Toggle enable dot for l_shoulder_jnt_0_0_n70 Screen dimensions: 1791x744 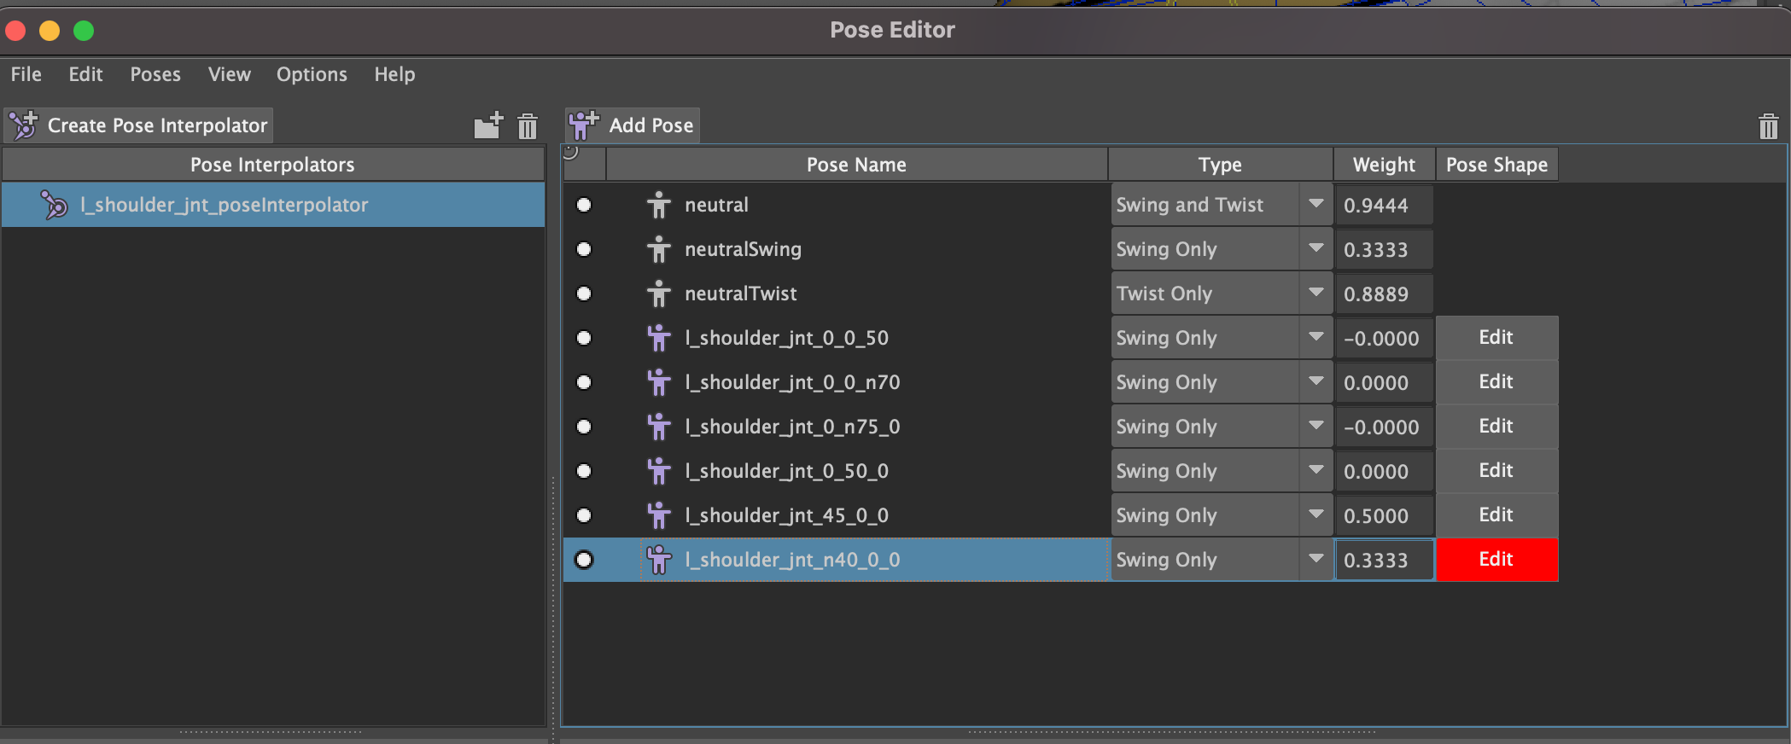[x=584, y=382]
